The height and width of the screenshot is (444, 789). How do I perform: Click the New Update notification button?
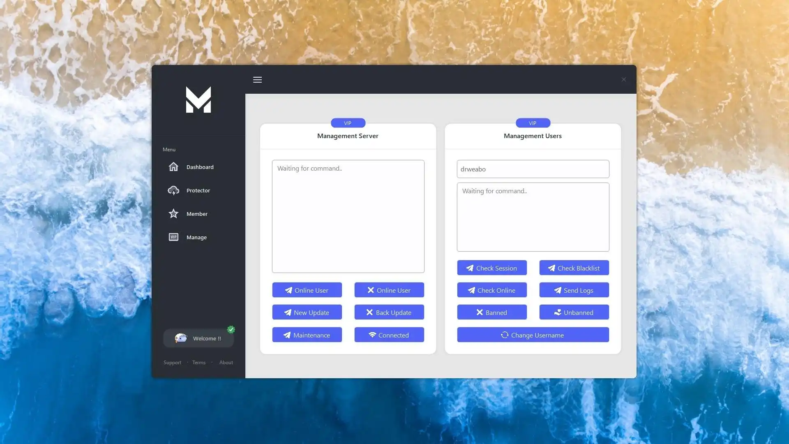click(x=306, y=312)
